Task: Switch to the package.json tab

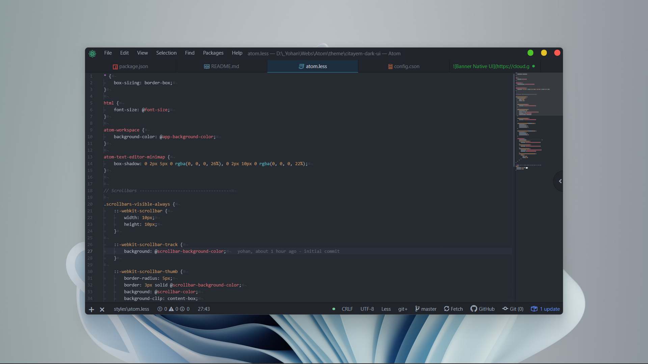Action: tap(131, 66)
